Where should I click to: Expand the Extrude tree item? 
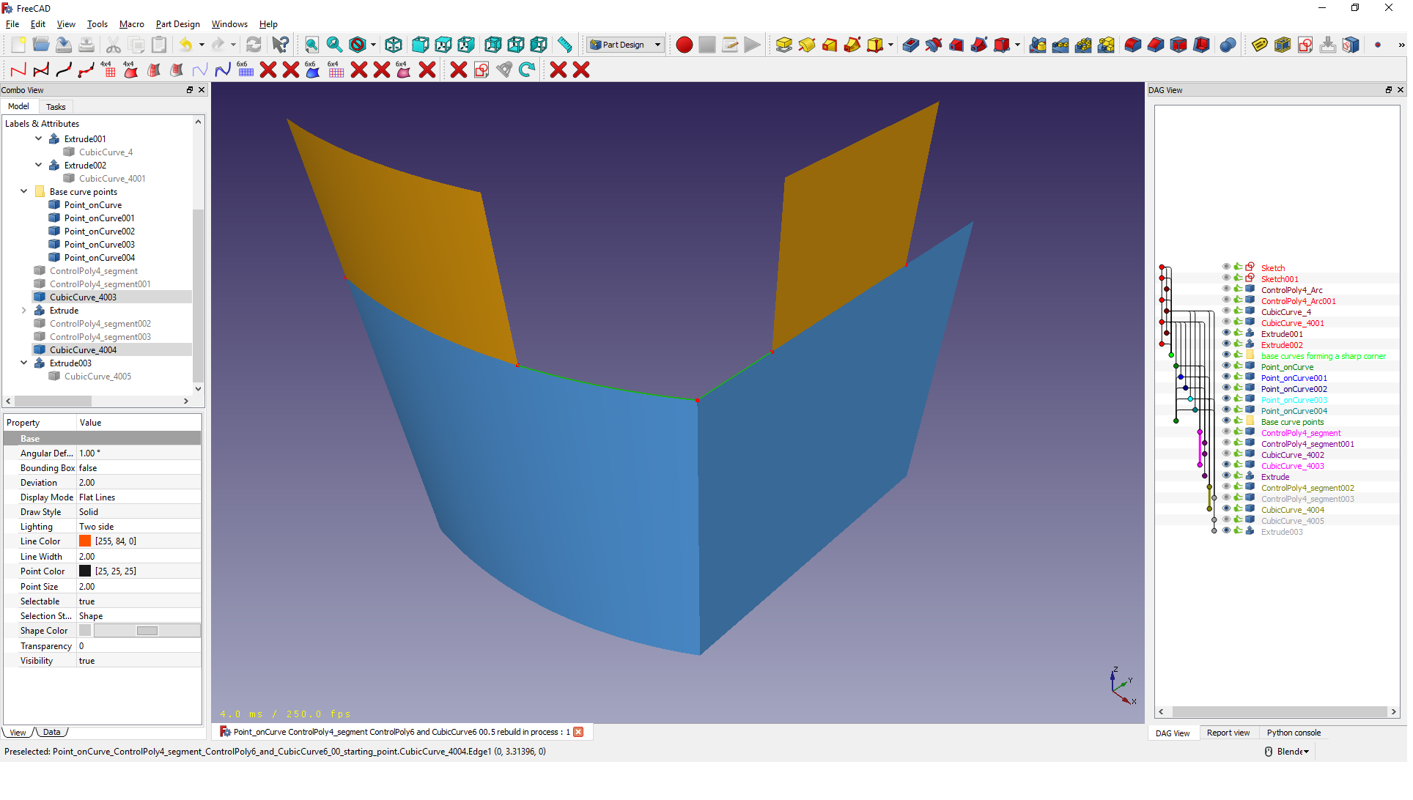(24, 311)
